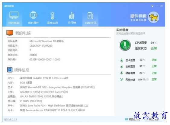Minimize the 硬件狗狗 window
The width and height of the screenshot is (170, 125).
point(157,6)
